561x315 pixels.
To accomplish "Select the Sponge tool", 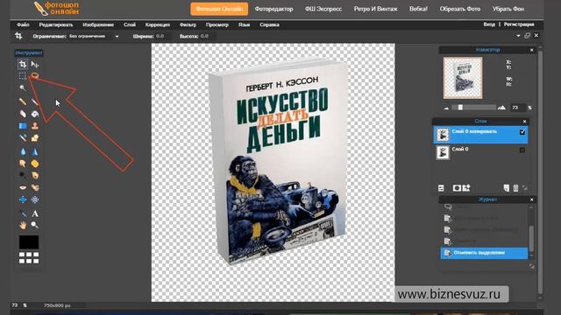I will tap(35, 164).
